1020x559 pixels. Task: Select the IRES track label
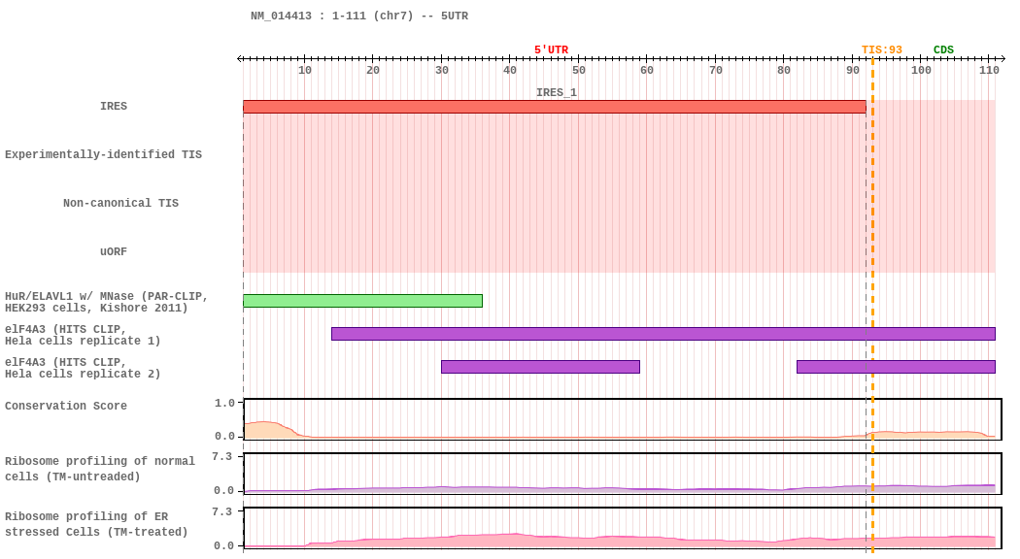coord(114,107)
